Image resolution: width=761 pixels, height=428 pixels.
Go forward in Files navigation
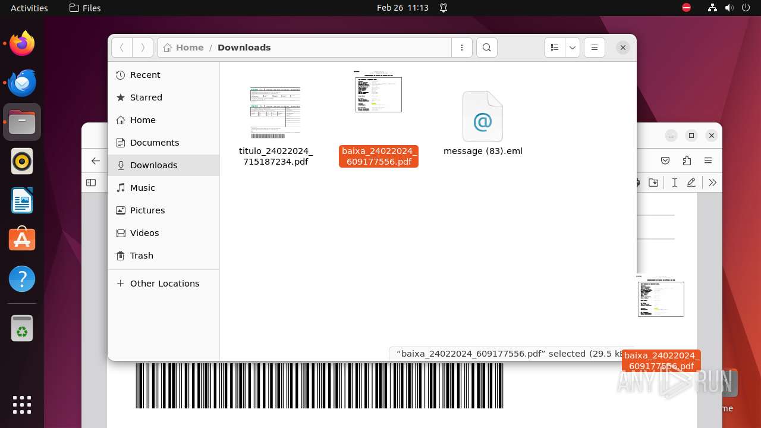[143, 48]
